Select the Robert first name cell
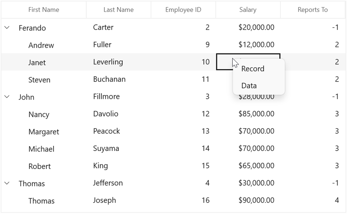The image size is (347, 214). pyautogui.click(x=44, y=166)
